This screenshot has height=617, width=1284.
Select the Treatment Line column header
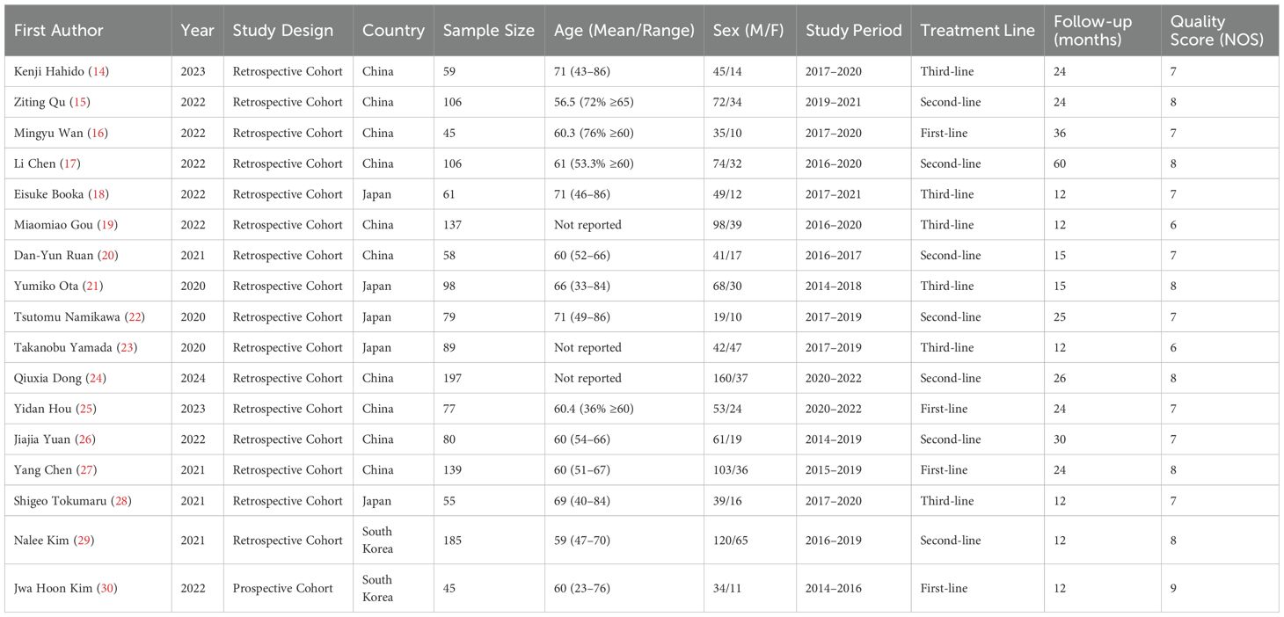tap(978, 30)
